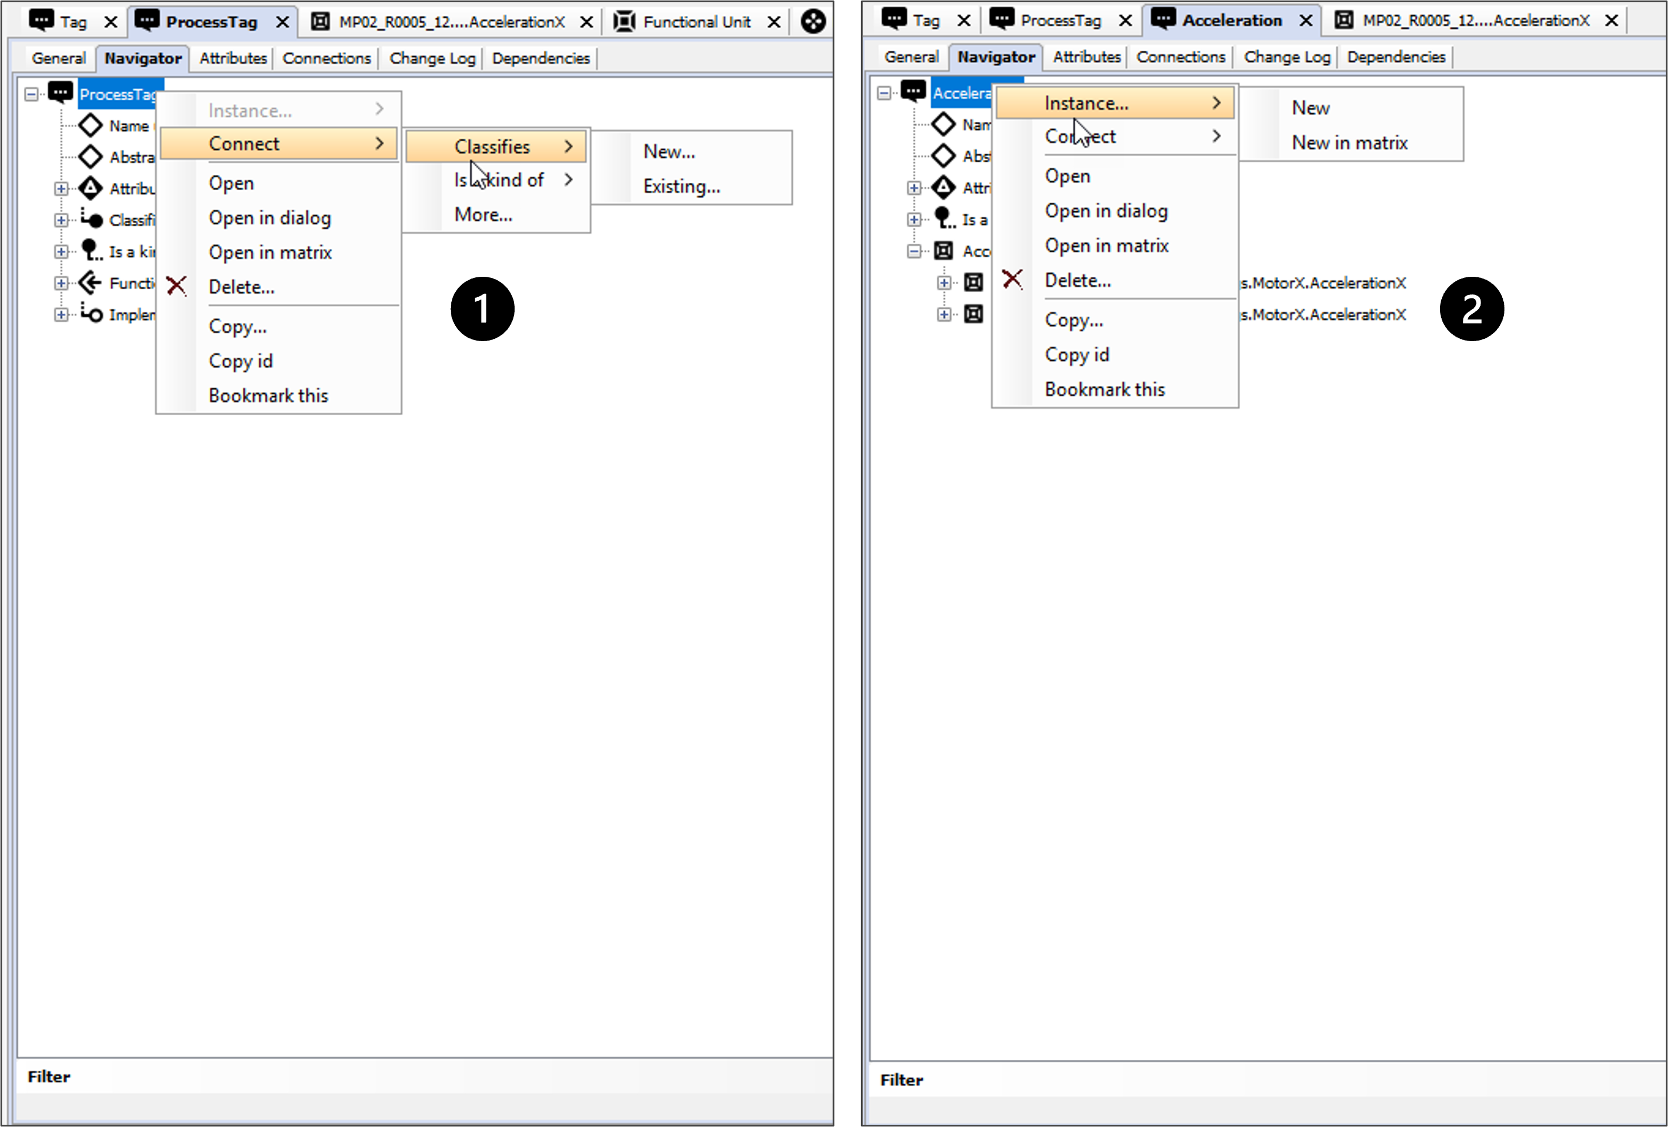The width and height of the screenshot is (1668, 1127).
Task: Click the diamond icon beside Name in left tree
Action: point(91,125)
